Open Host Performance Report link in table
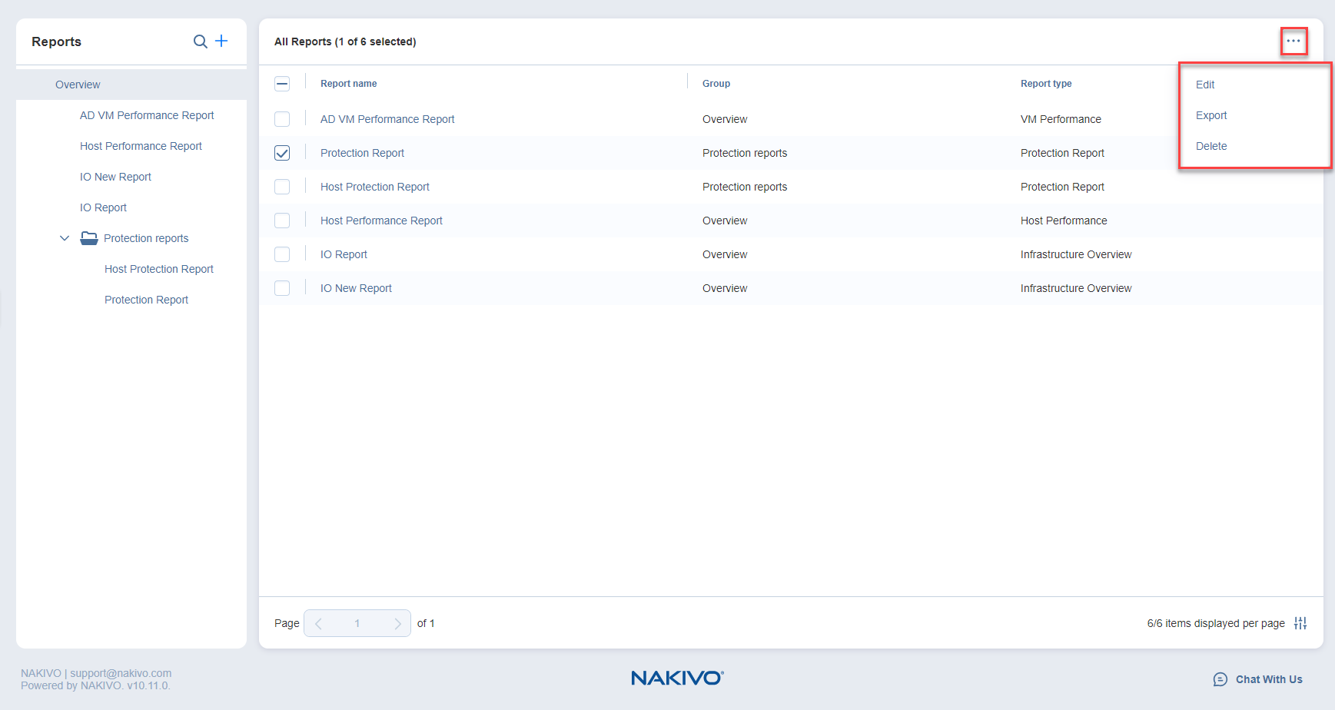Image resolution: width=1335 pixels, height=710 pixels. pyautogui.click(x=381, y=221)
